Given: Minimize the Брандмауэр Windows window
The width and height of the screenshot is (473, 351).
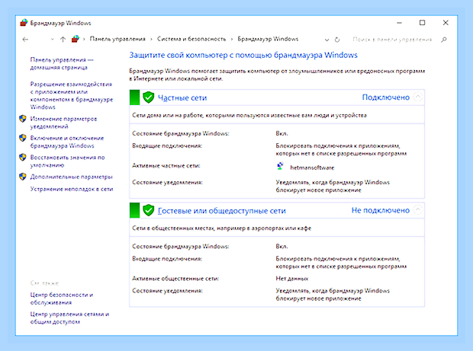Looking at the screenshot, I should 400,23.
